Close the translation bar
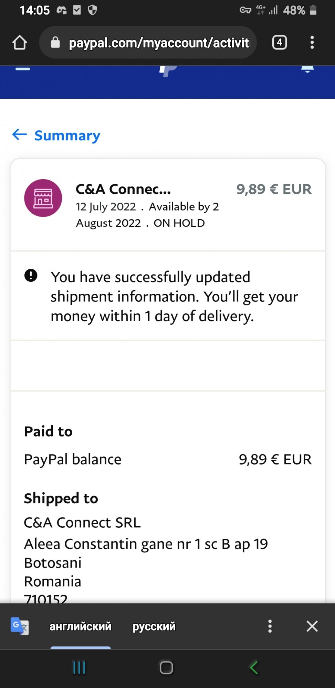This screenshot has width=335, height=688. [x=312, y=626]
